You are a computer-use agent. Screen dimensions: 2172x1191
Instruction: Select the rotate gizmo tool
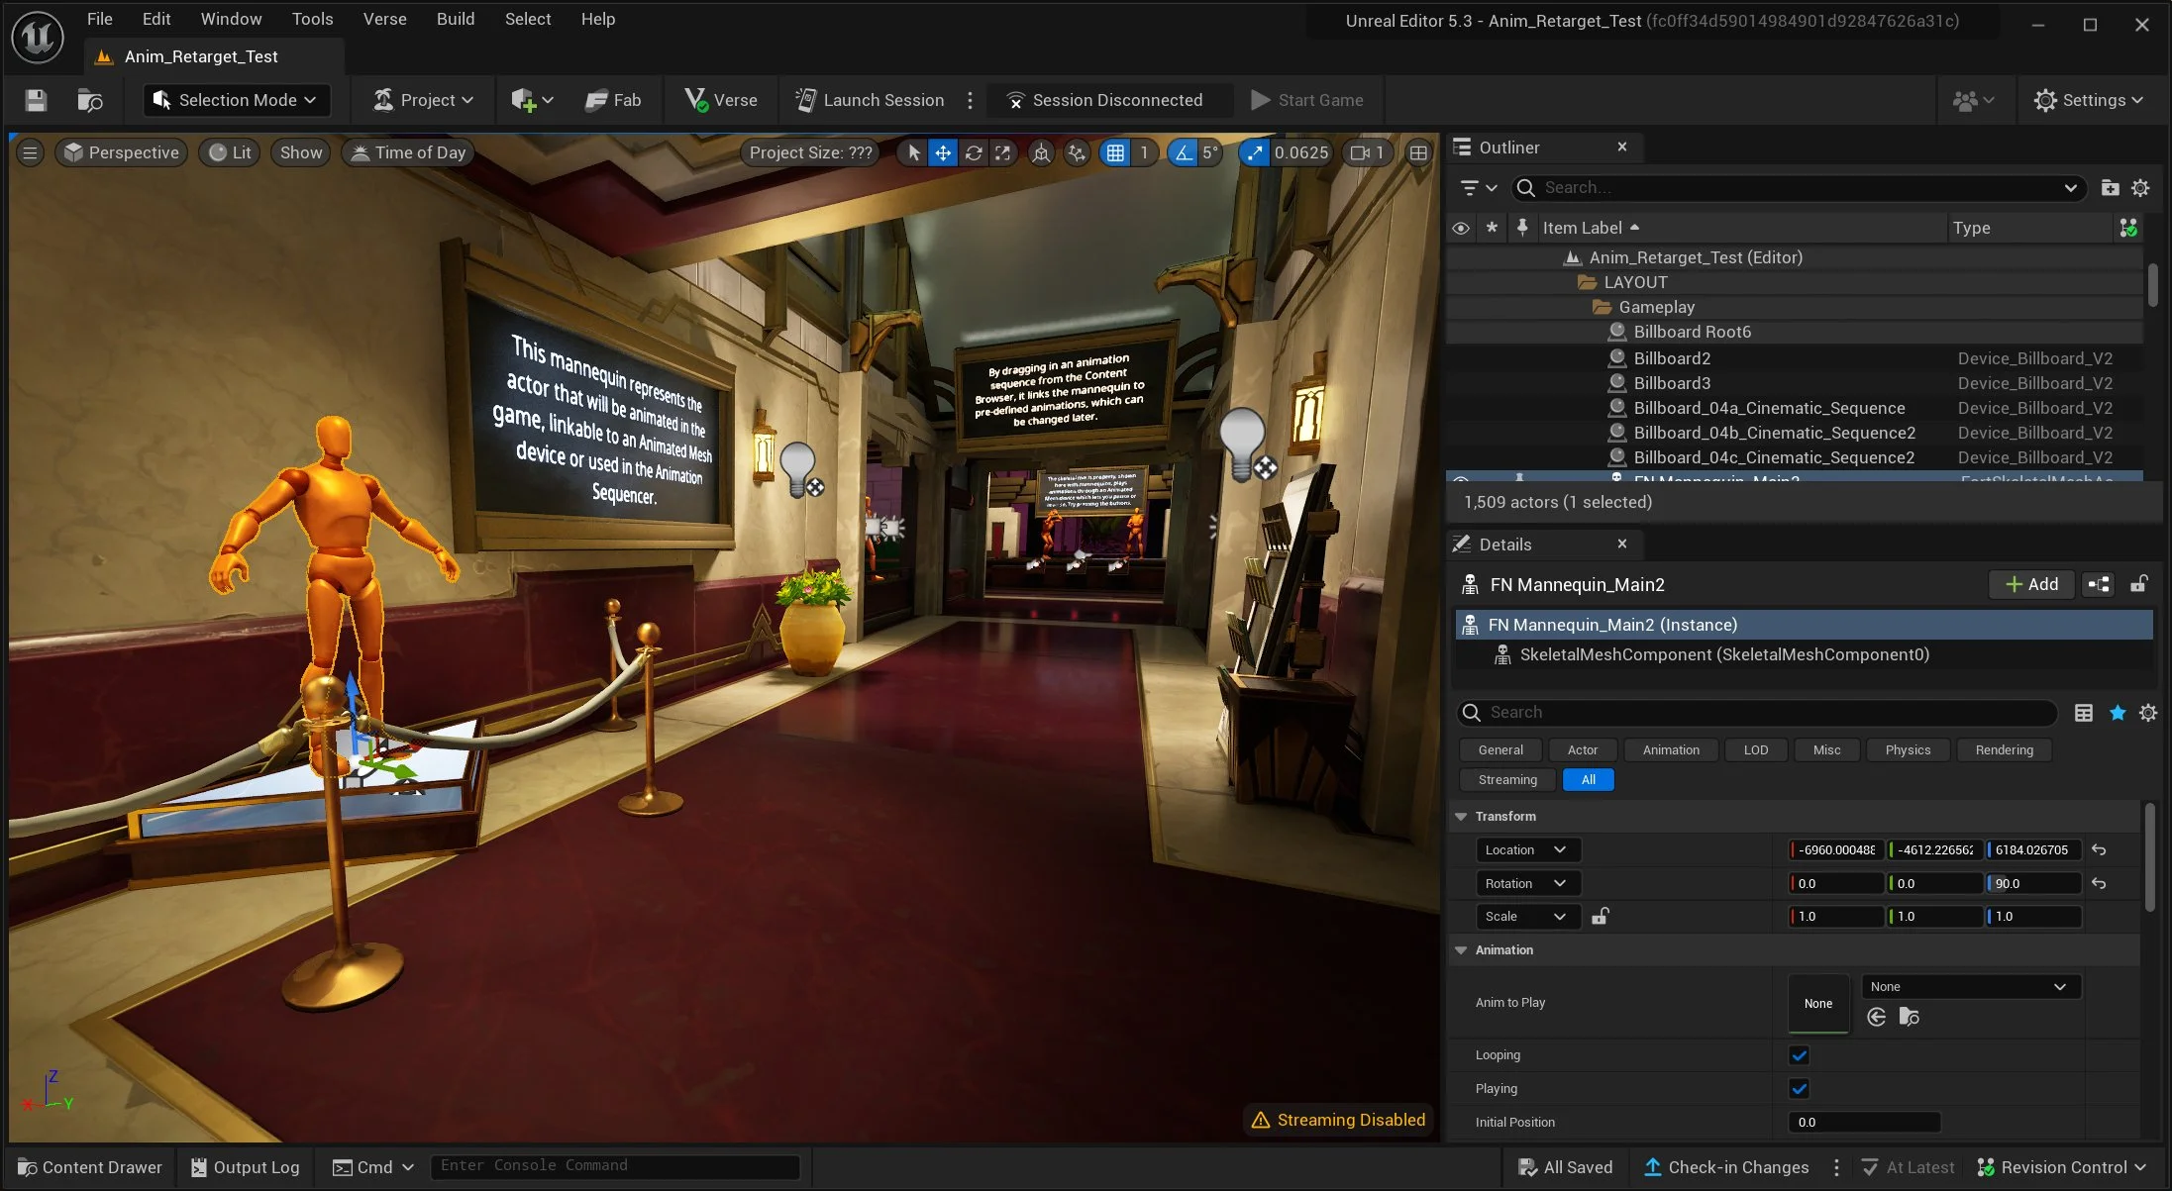pyautogui.click(x=974, y=152)
